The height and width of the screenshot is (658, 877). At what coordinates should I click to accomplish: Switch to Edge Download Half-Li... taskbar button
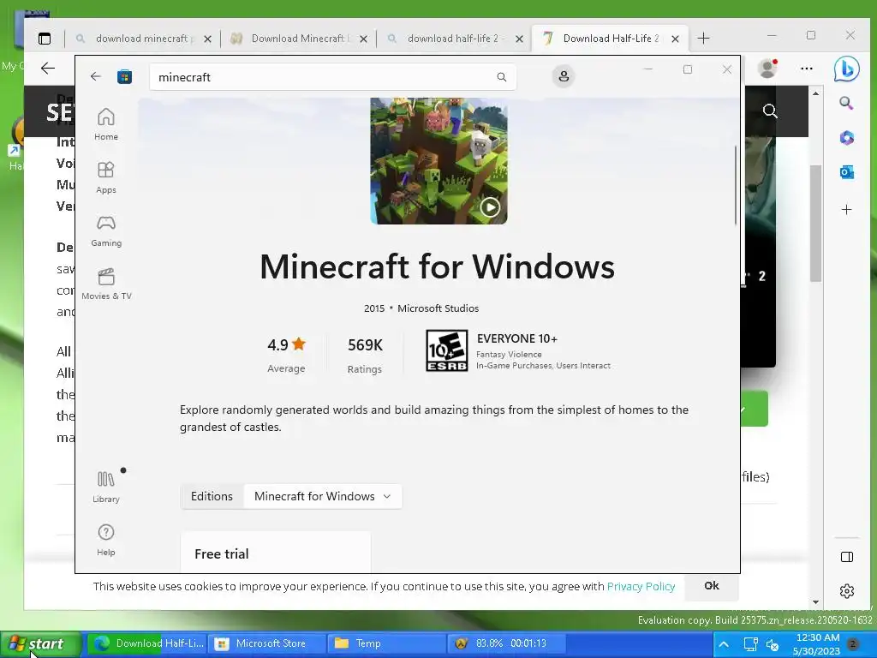pos(146,643)
